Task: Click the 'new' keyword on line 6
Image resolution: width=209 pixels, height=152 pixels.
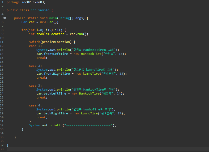Action: click(x=43, y=22)
